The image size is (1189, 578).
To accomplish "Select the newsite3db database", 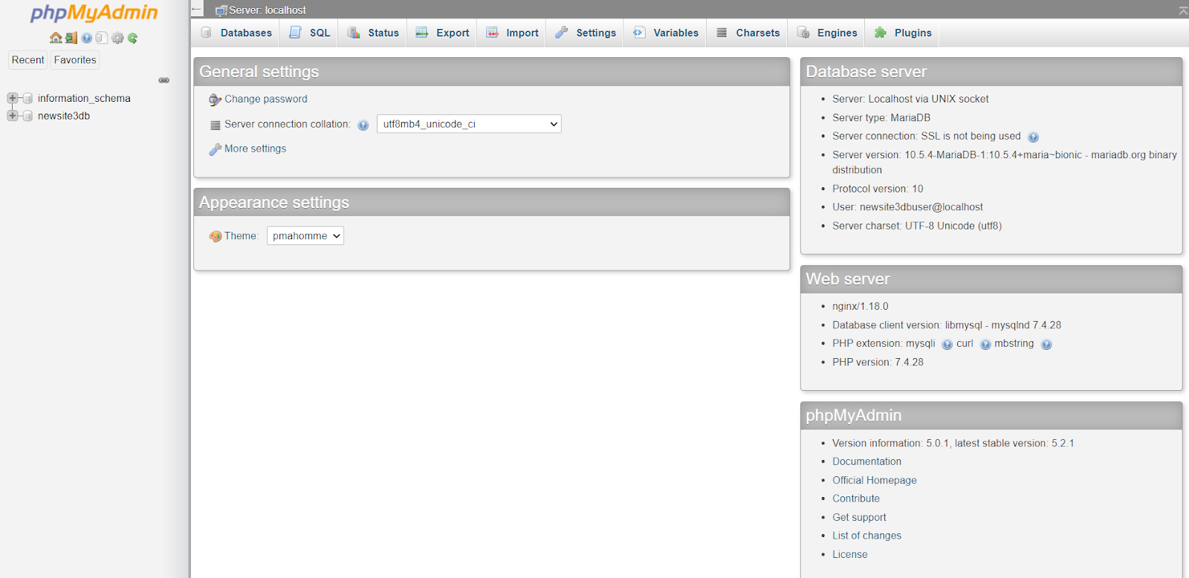I will click(x=64, y=116).
